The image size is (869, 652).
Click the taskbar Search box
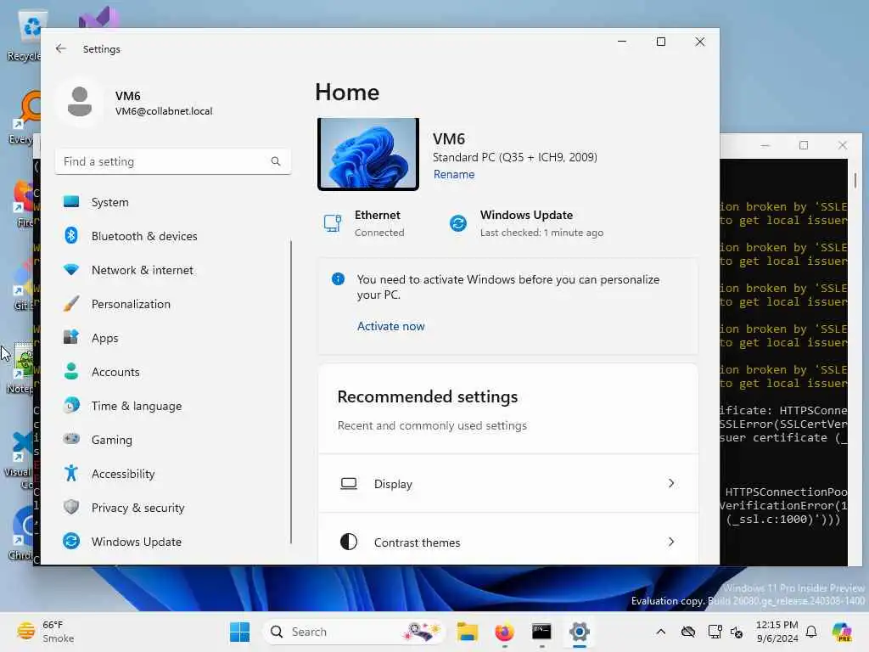[355, 632]
